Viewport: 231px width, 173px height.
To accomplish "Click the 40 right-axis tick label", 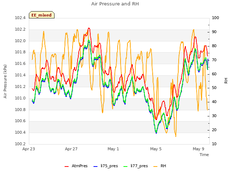I will [x=214, y=102].
